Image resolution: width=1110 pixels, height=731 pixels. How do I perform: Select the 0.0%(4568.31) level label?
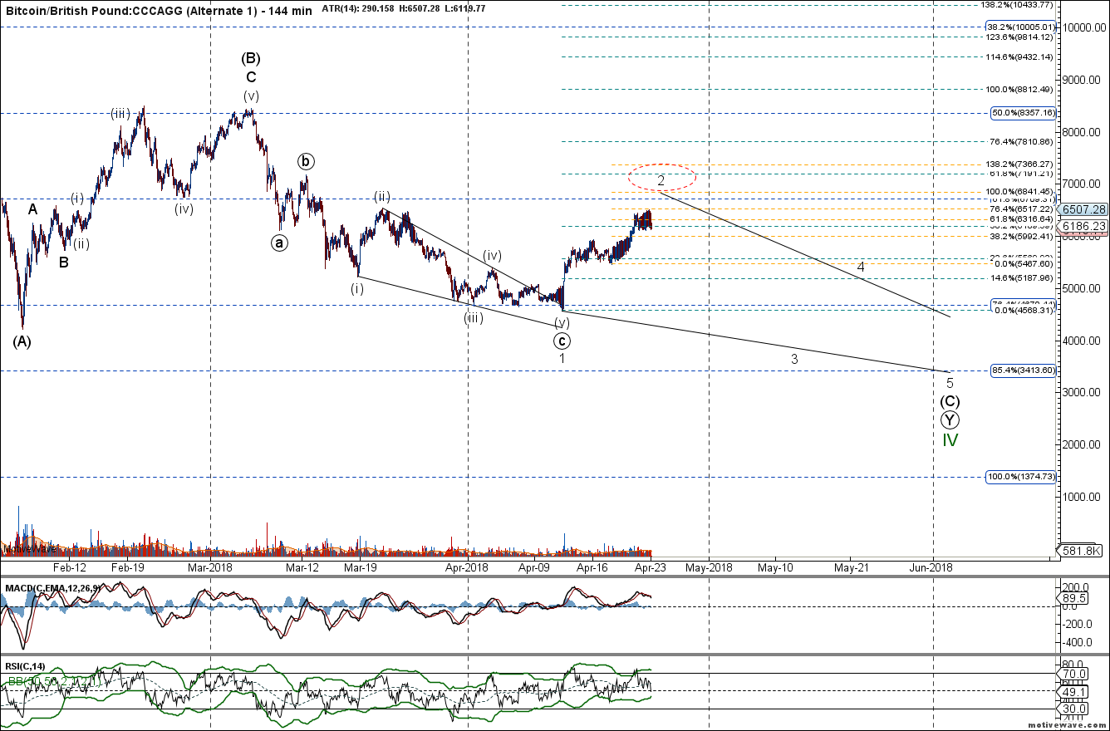point(1024,311)
